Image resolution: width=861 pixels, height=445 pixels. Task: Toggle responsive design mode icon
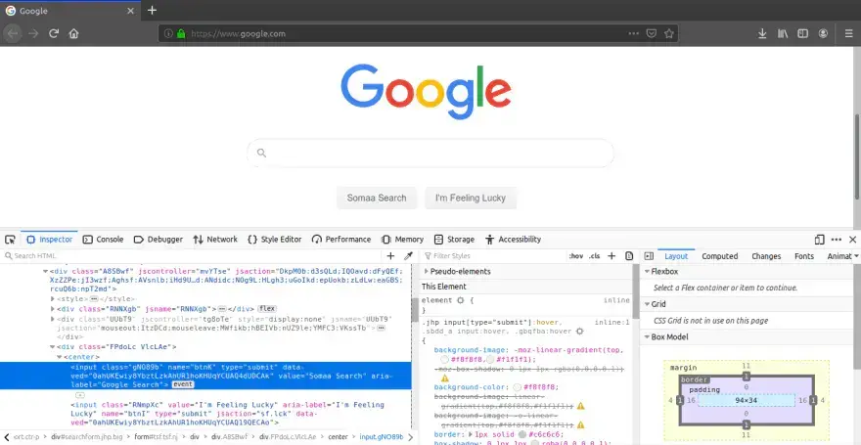pos(819,239)
